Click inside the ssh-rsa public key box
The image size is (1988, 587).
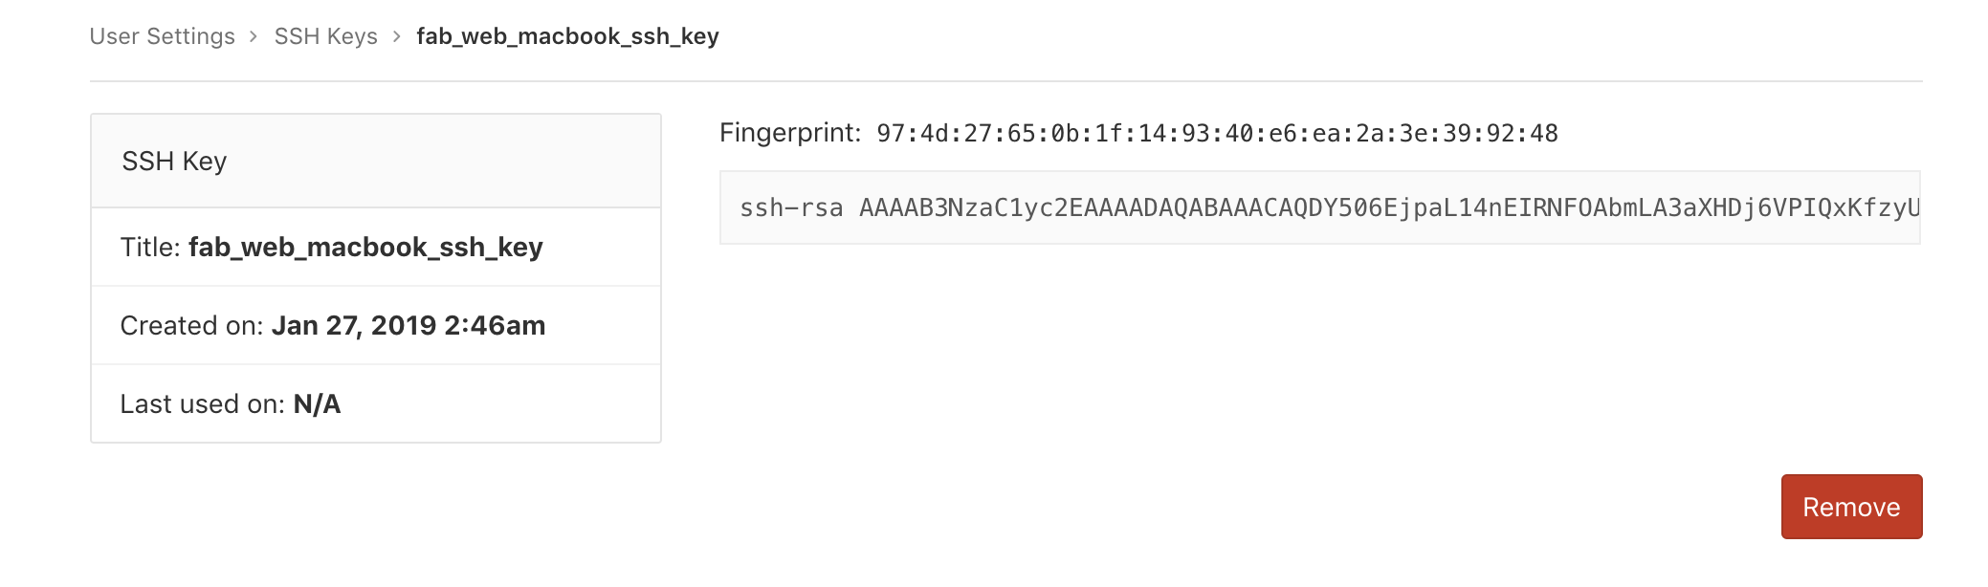[x=1320, y=207]
